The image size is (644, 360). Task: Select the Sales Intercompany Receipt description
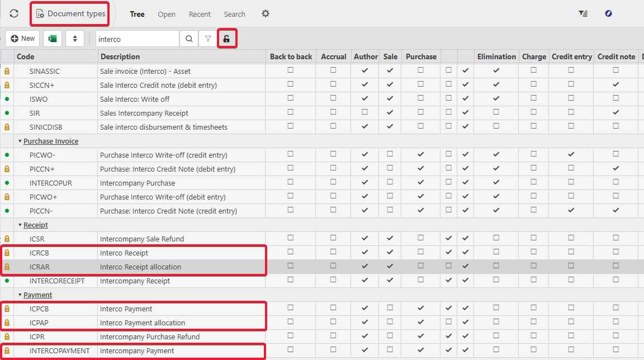tap(144, 113)
